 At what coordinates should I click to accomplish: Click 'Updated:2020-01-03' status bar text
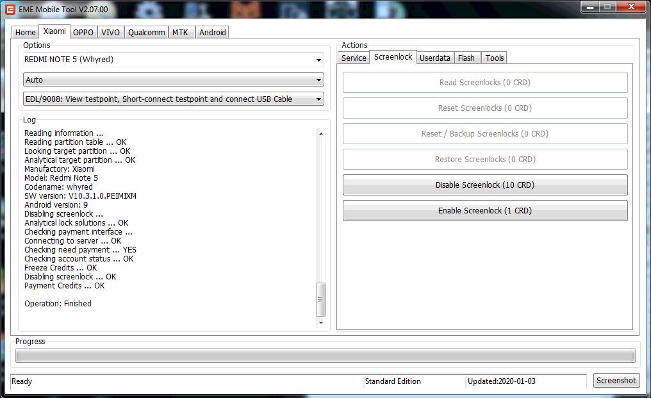click(x=502, y=381)
